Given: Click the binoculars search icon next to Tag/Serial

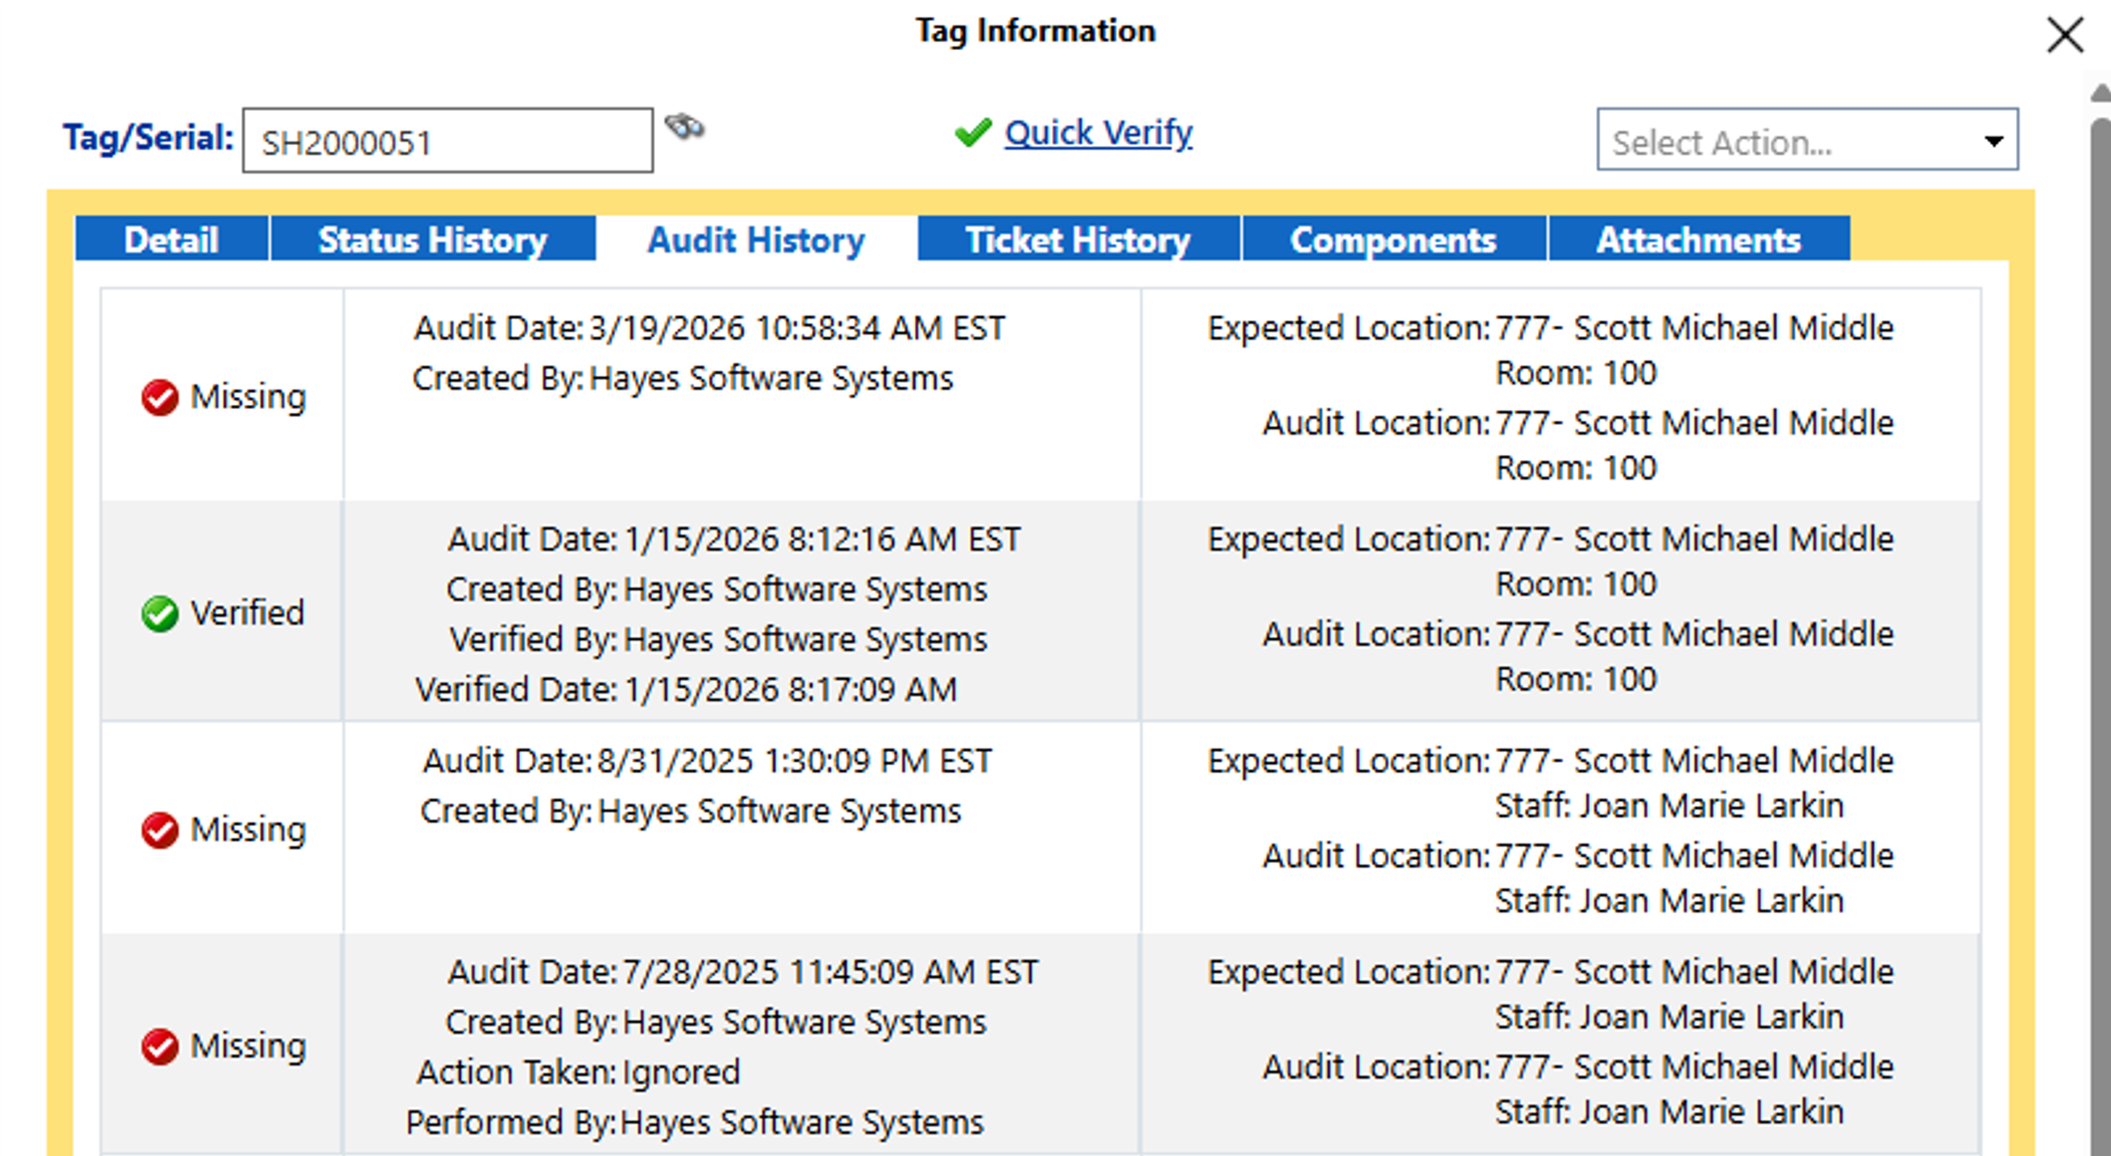Looking at the screenshot, I should (685, 126).
